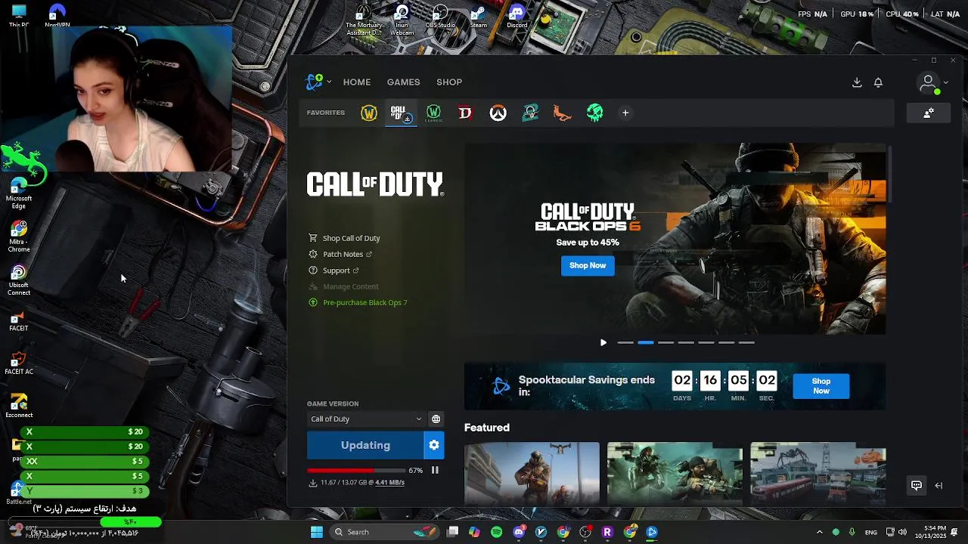Screen dimensions: 968x544
Task: Open Overwatch 2 style W favorite icon
Action: 530,113
